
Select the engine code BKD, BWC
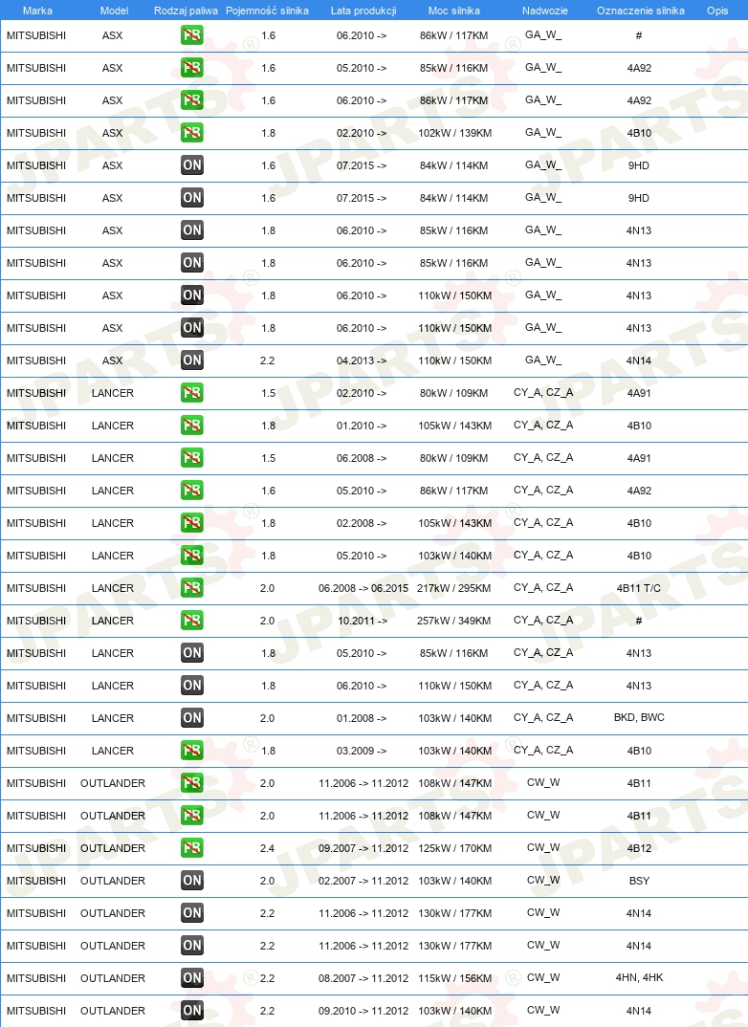pyautogui.click(x=639, y=717)
